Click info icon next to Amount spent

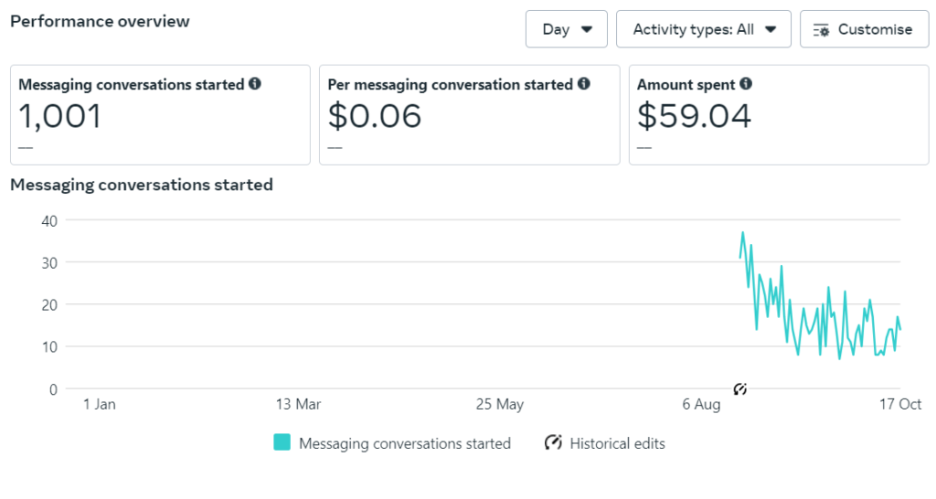746,83
